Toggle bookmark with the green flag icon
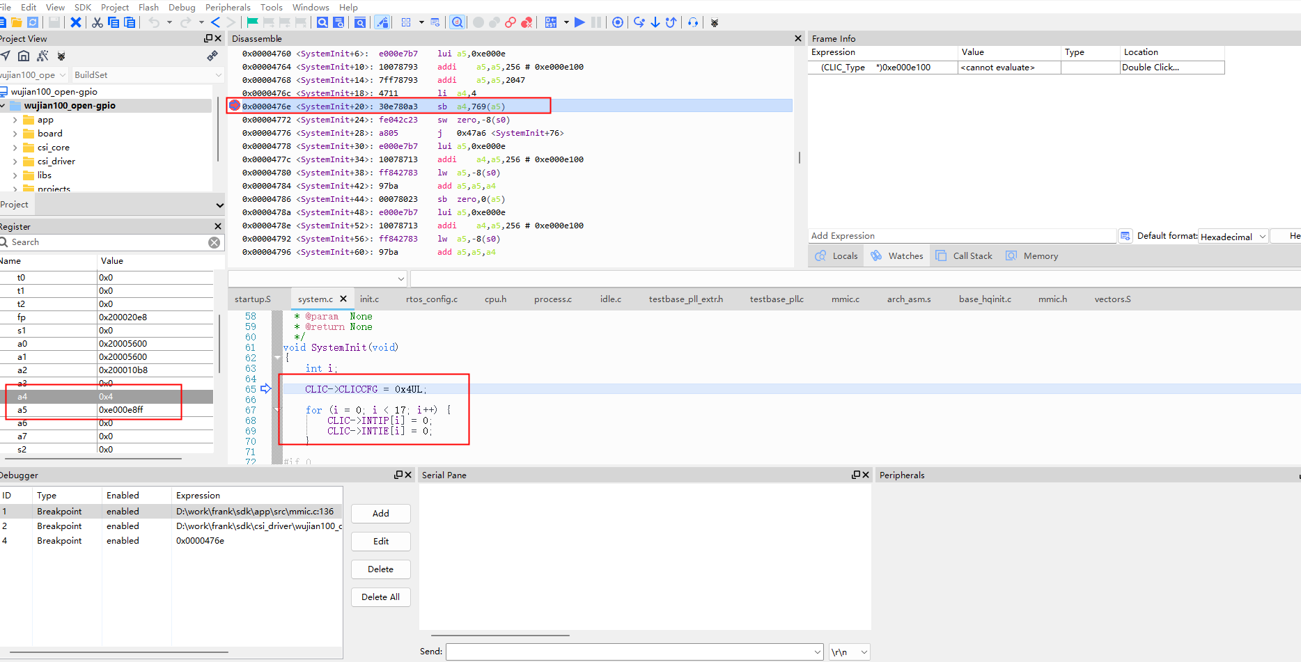Viewport: 1301px width, 662px height. point(253,22)
